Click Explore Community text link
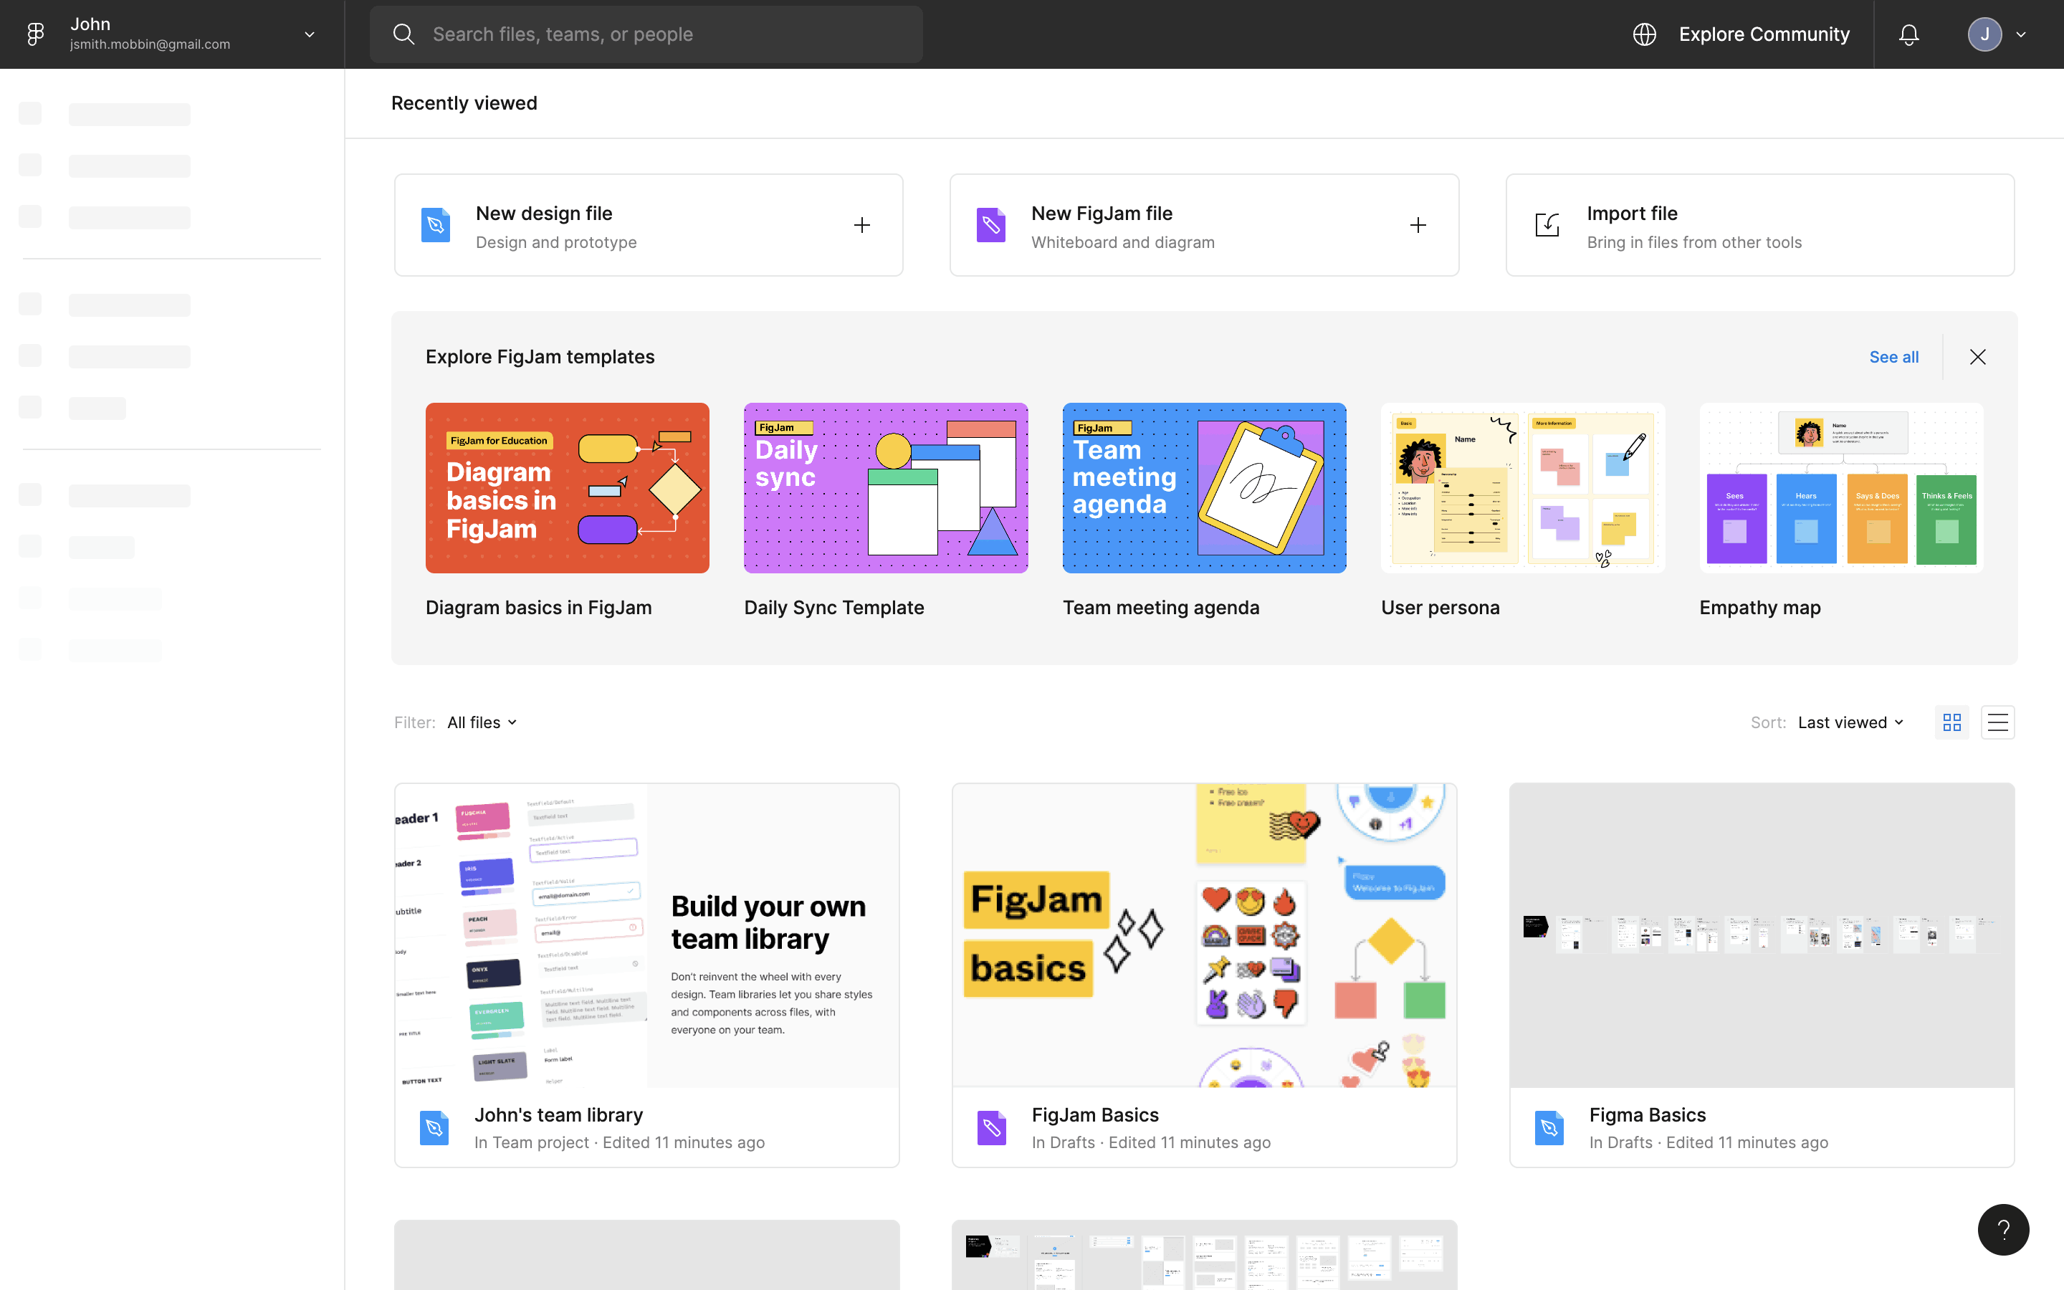Screen dimensions: 2064x1290 click(x=1764, y=34)
